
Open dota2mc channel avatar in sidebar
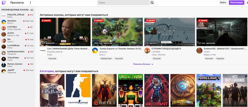pyautogui.click(x=4, y=22)
